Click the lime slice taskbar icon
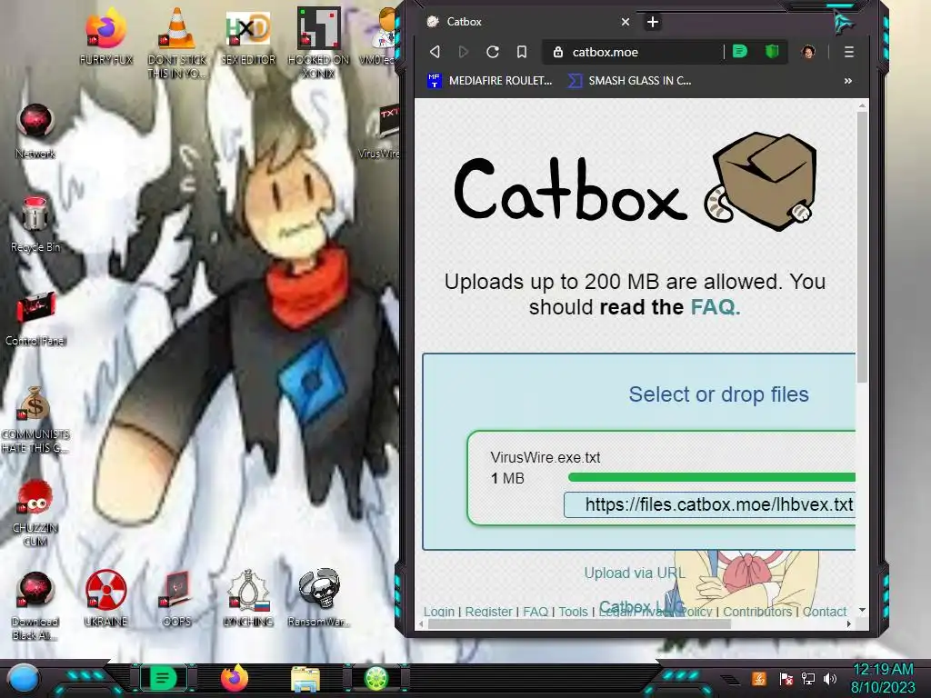This screenshot has height=698, width=931. coord(376,678)
